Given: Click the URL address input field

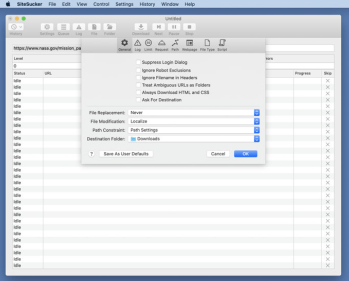Looking at the screenshot, I should click(46, 48).
